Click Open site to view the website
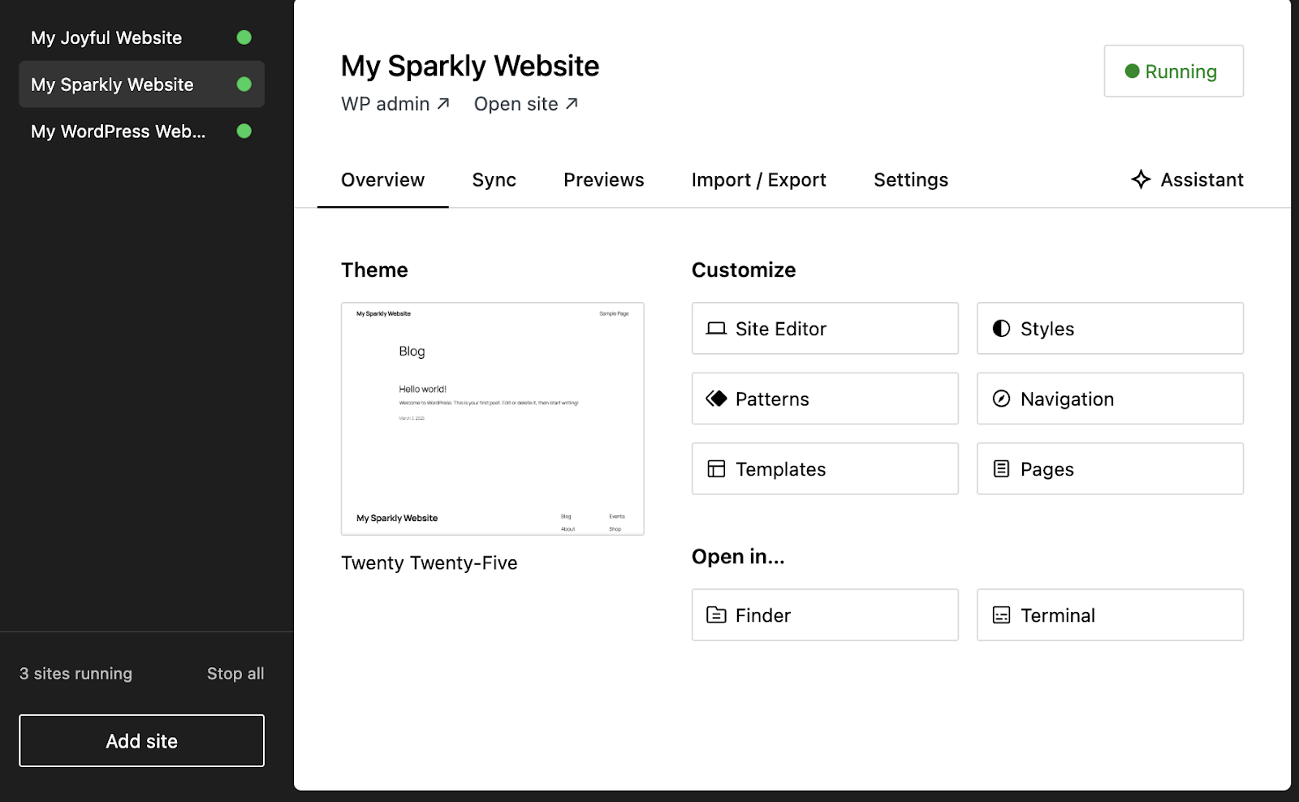Image resolution: width=1299 pixels, height=802 pixels. click(525, 104)
